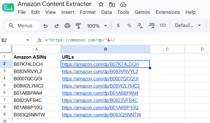Open the Extensions menu
The height and width of the screenshot is (123, 210).
168,12
